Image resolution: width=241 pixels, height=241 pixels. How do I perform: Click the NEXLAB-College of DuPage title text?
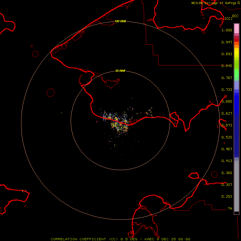tap(214, 3)
